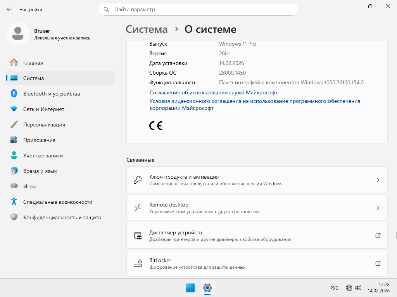Open Соглашение об использовании служб Майкрософт
Screen dimensions: 397x297
(213, 92)
